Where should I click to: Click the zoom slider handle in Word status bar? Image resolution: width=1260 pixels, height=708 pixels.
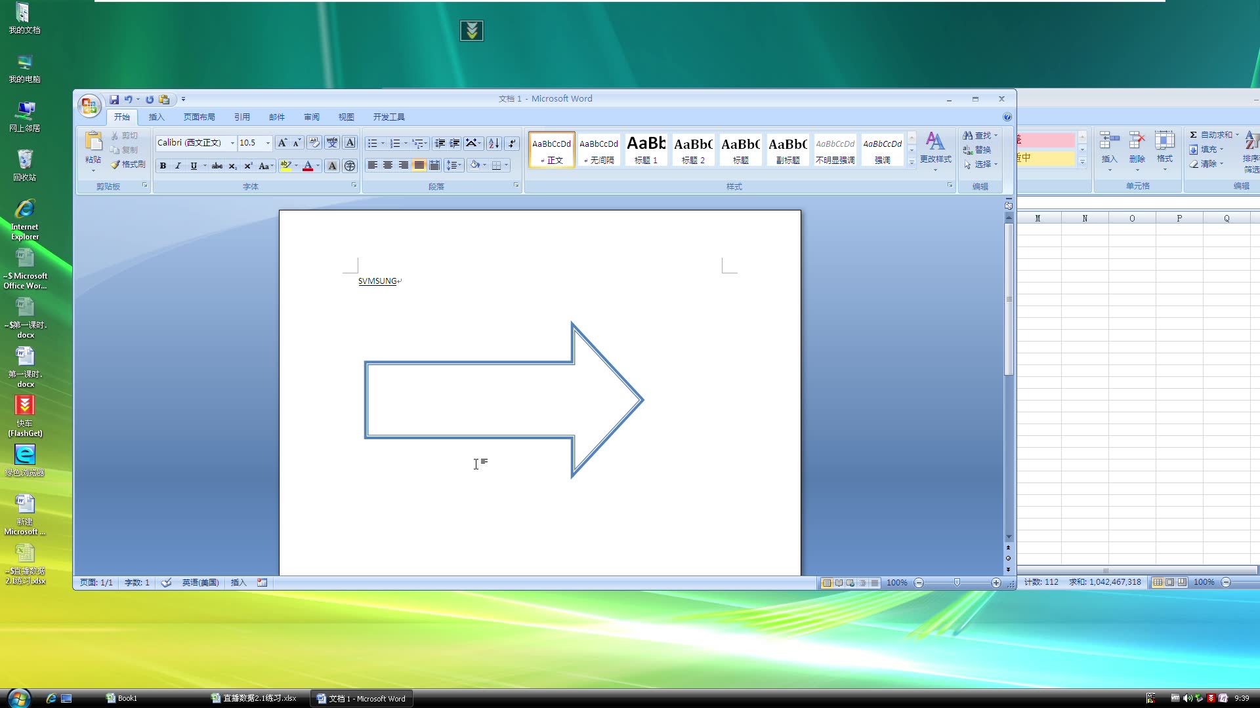[957, 583]
